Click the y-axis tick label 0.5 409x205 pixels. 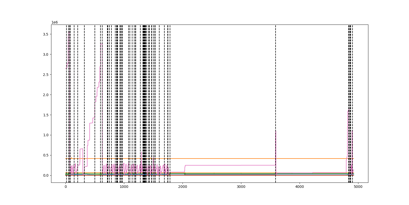click(x=46, y=155)
